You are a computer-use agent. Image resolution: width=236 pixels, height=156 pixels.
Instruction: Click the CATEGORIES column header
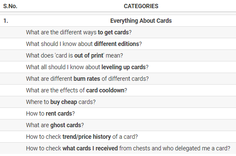pyautogui.click(x=141, y=6)
